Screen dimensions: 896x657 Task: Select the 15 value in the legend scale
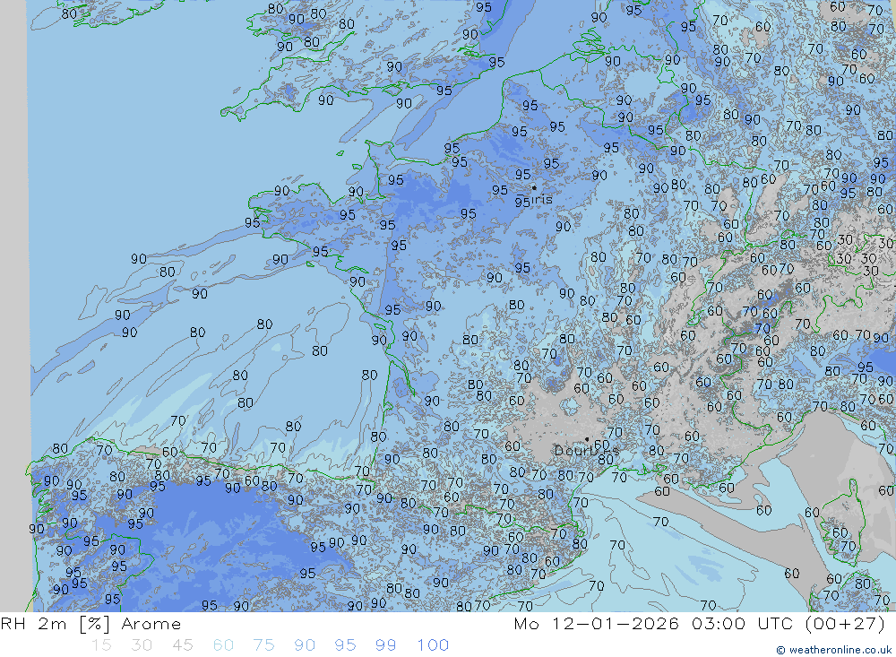pos(101,645)
